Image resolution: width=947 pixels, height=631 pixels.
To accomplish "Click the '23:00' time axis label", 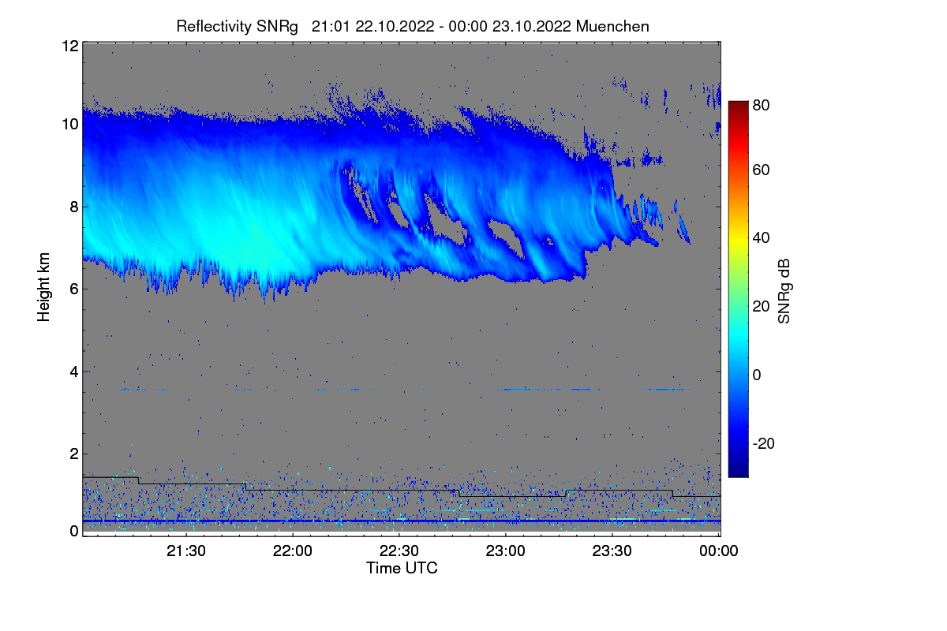I will tap(506, 551).
